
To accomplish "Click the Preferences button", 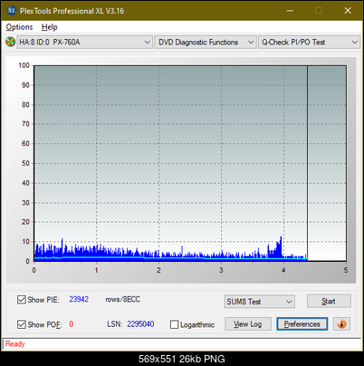I will tap(302, 324).
